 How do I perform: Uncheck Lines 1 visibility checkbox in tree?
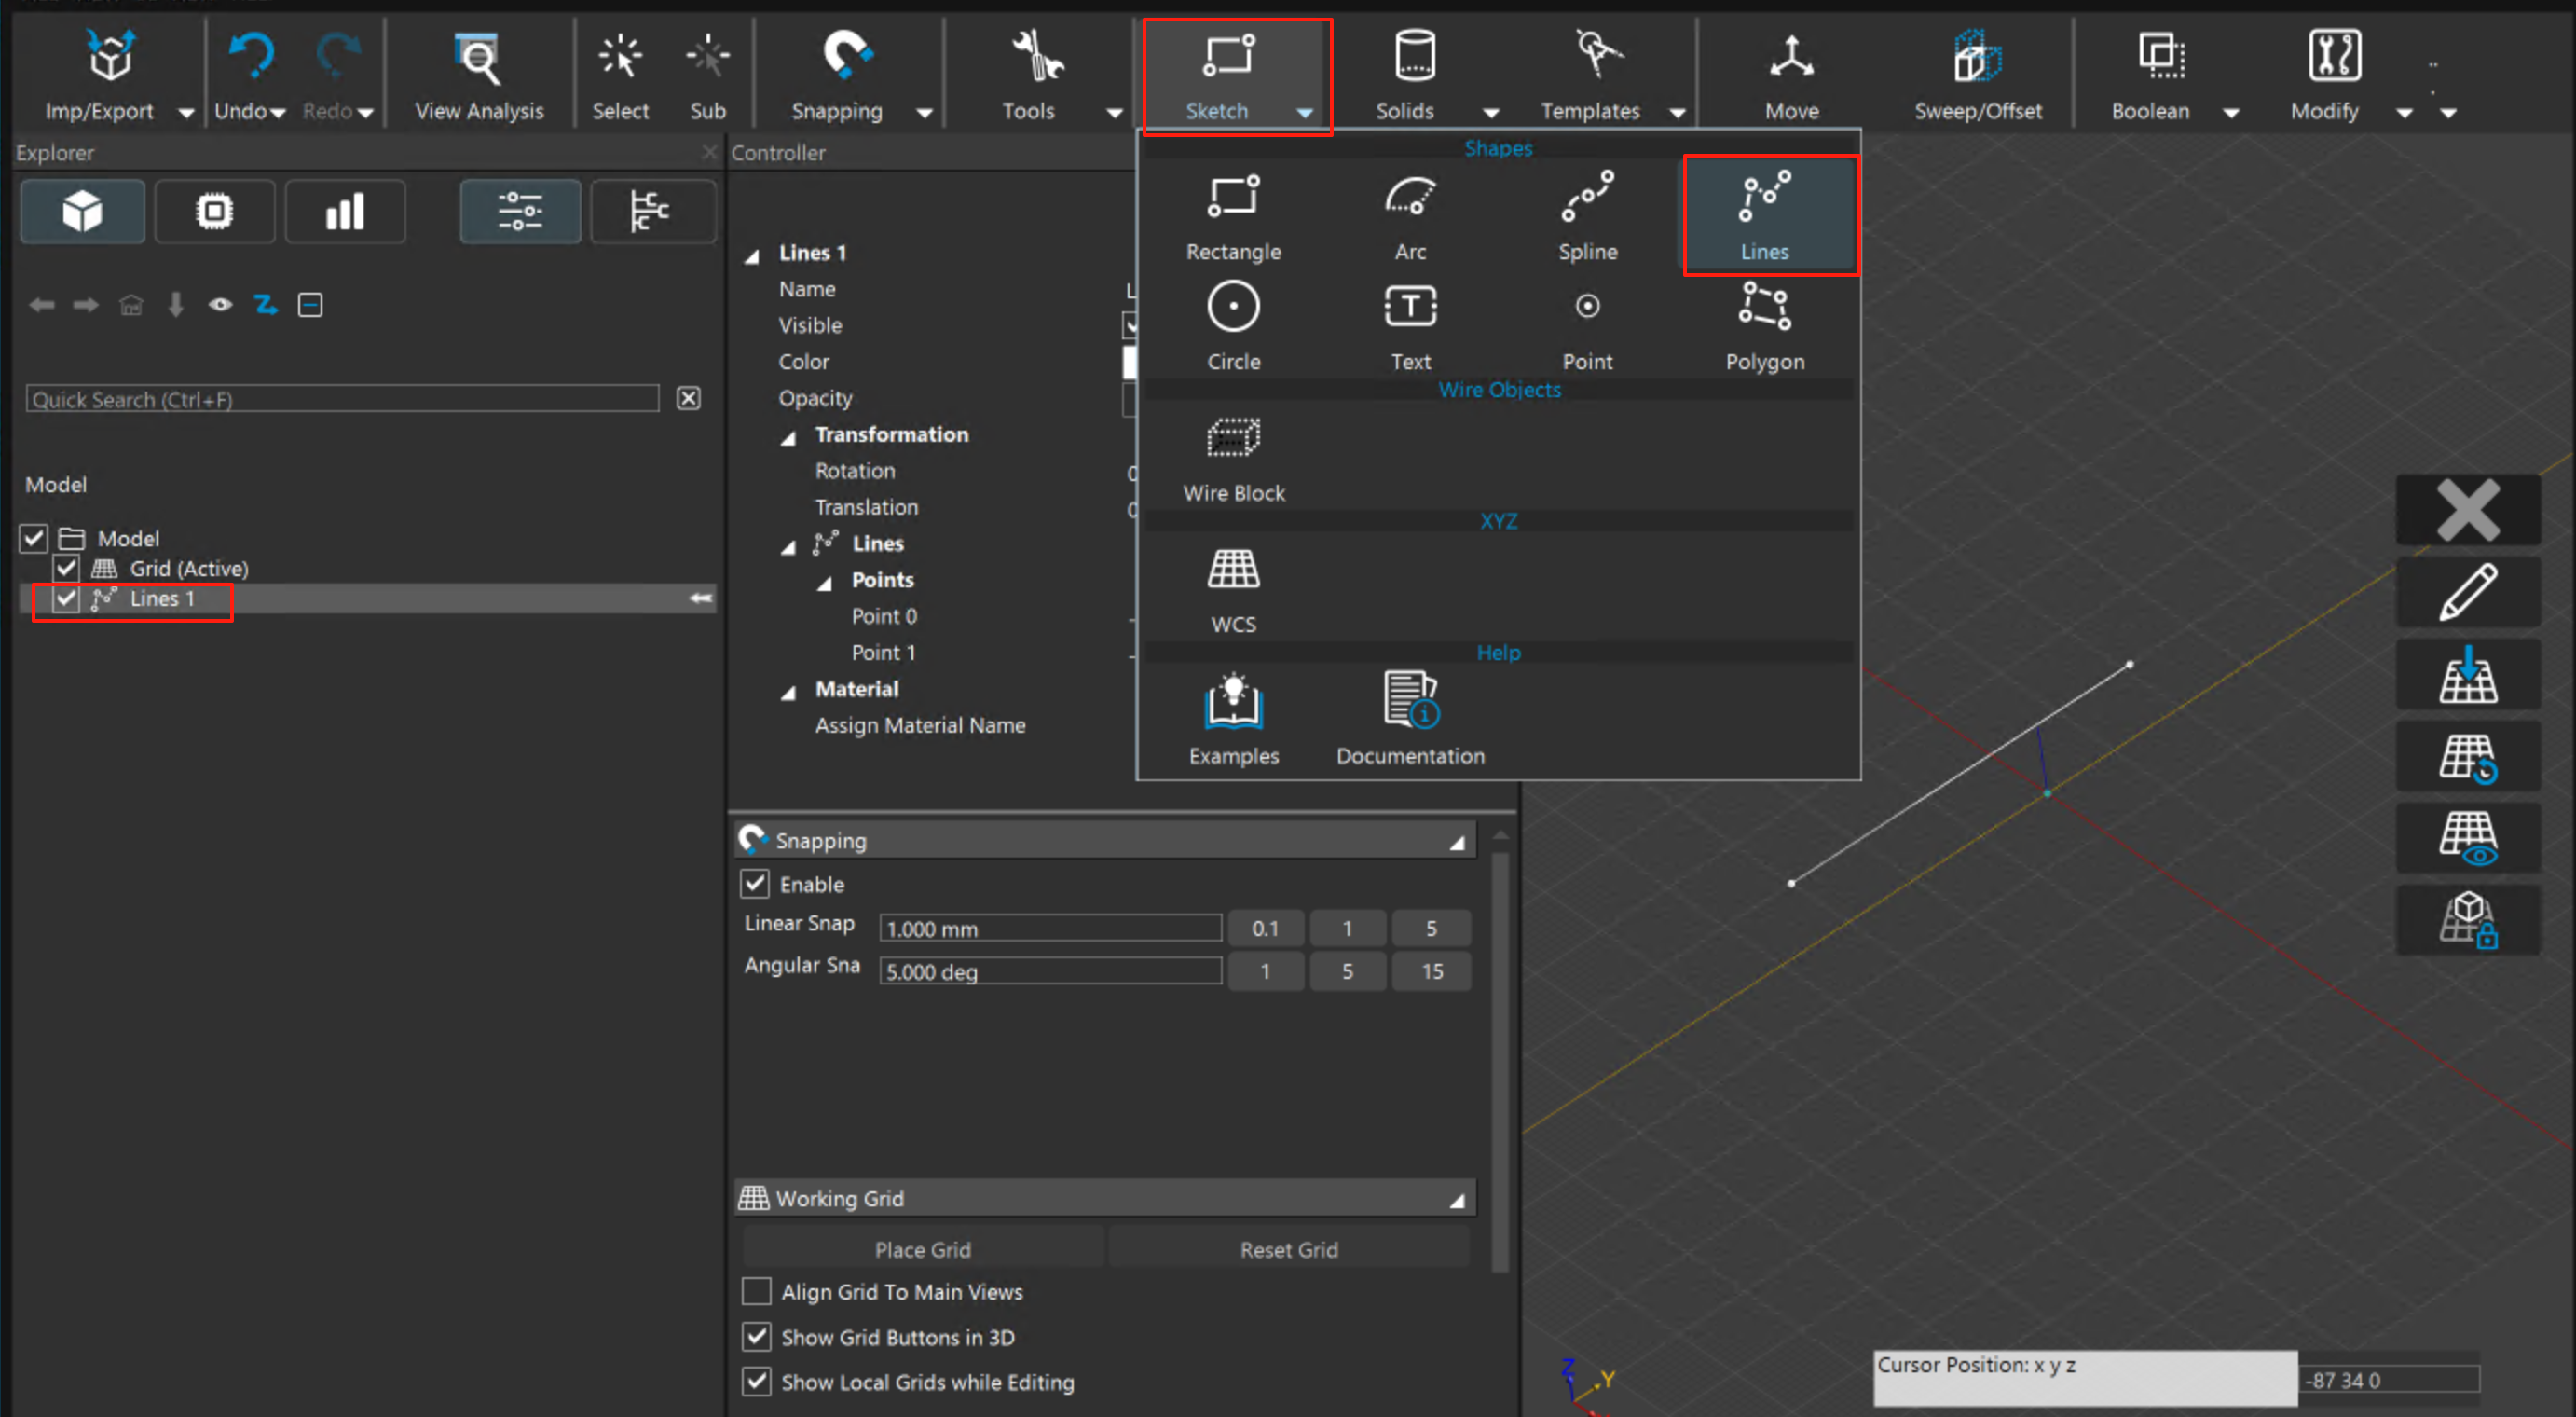click(66, 598)
